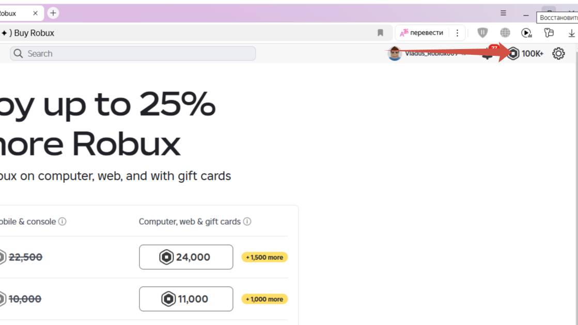Open the media player toolbar icon

[526, 33]
